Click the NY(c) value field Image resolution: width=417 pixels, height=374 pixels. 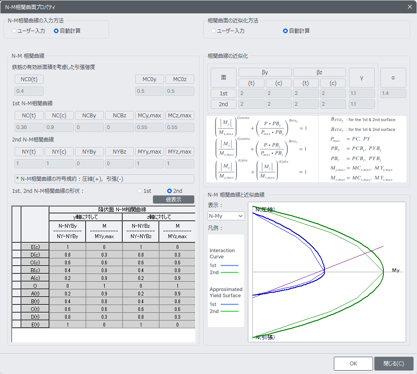pos(59,163)
